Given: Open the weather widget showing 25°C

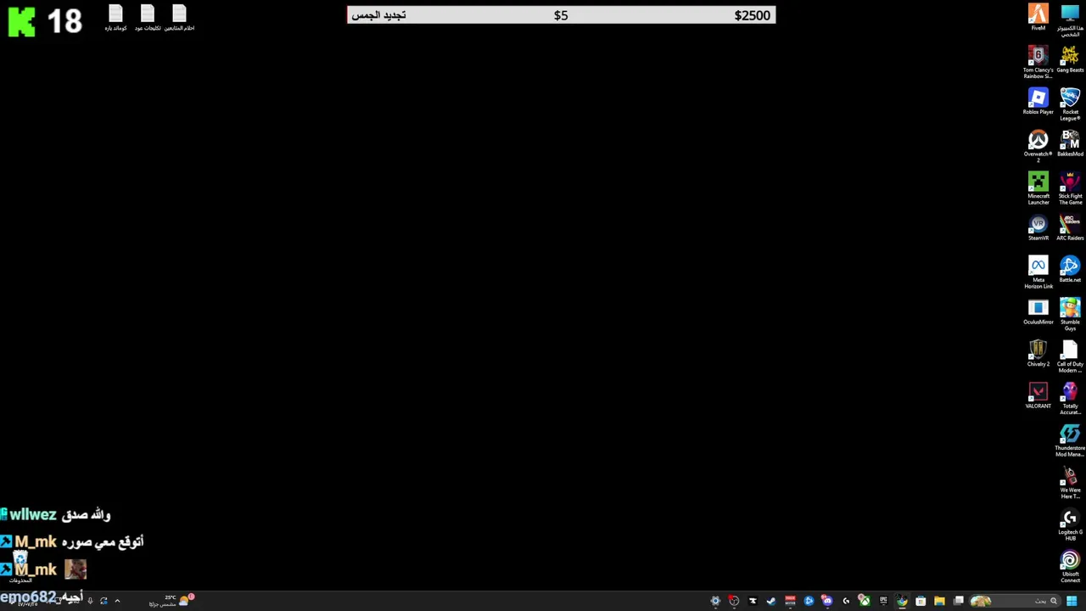Looking at the screenshot, I should (171, 601).
